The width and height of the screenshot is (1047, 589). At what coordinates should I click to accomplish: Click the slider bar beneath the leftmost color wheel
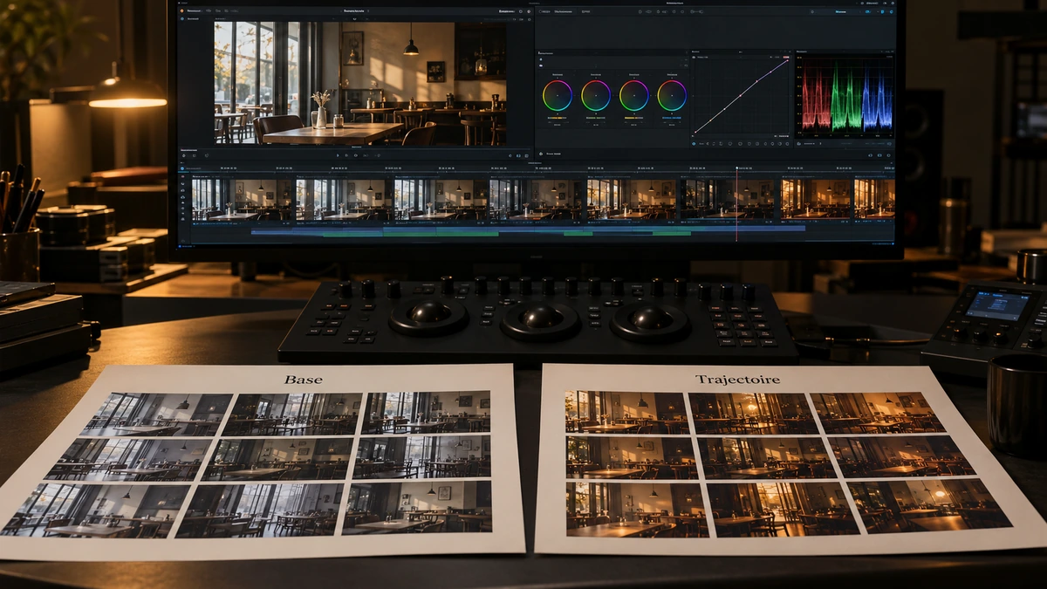click(x=558, y=117)
